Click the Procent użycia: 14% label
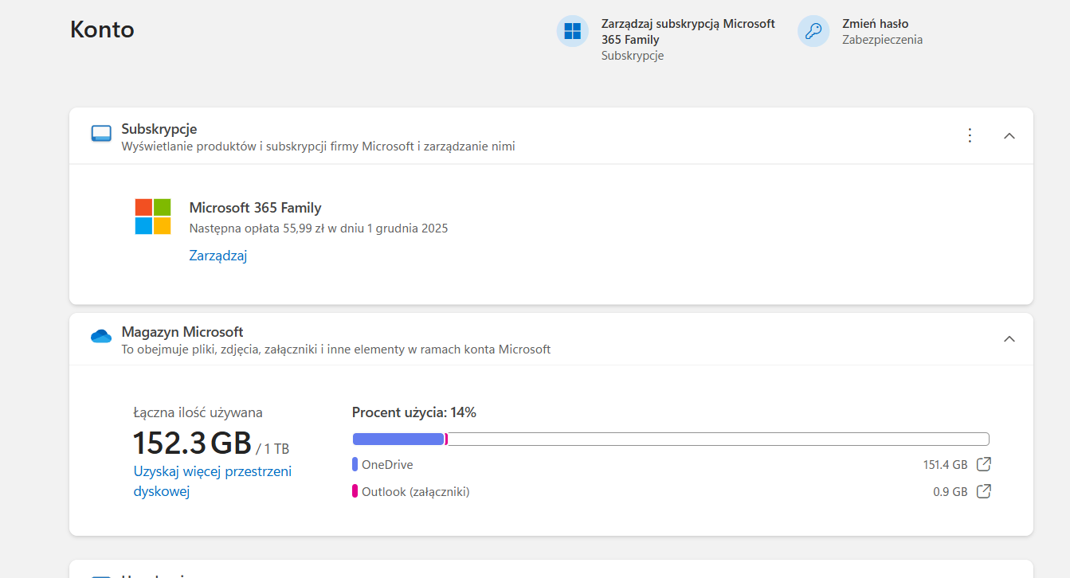Viewport: 1070px width, 578px height. pos(414,412)
